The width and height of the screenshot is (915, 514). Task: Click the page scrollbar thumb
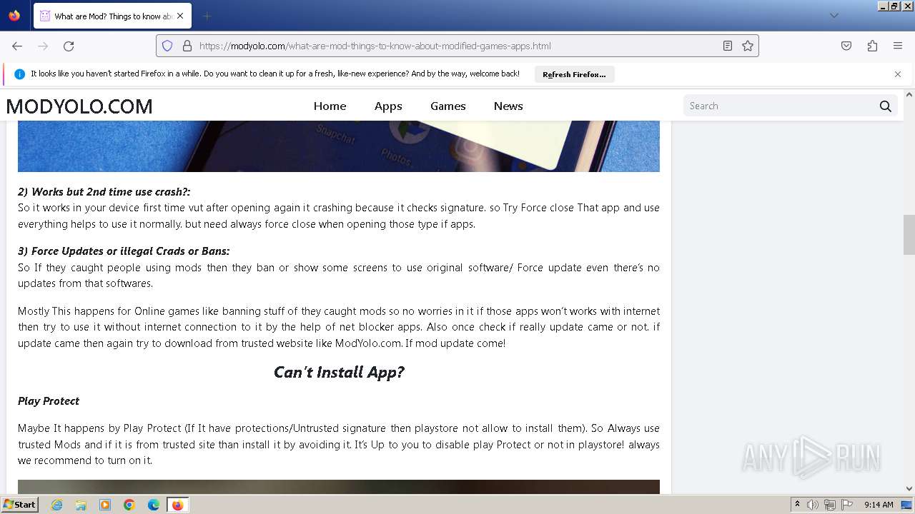click(x=909, y=235)
